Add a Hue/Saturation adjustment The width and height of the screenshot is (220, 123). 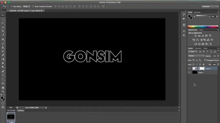[x=194, y=40]
